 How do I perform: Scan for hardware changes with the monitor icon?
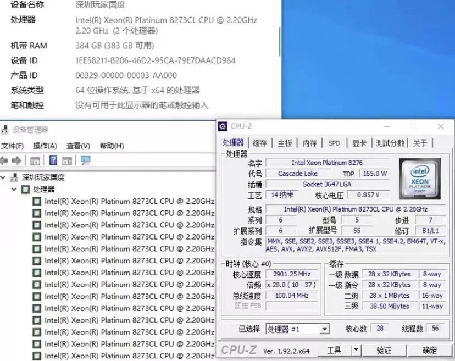(x=85, y=160)
